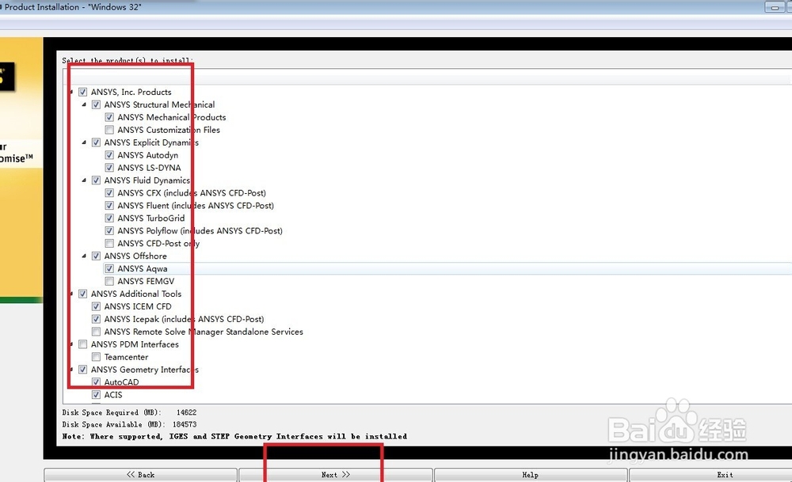Collapse ANSYS Geometry Interfaces tree node
The height and width of the screenshot is (482, 792).
point(71,370)
